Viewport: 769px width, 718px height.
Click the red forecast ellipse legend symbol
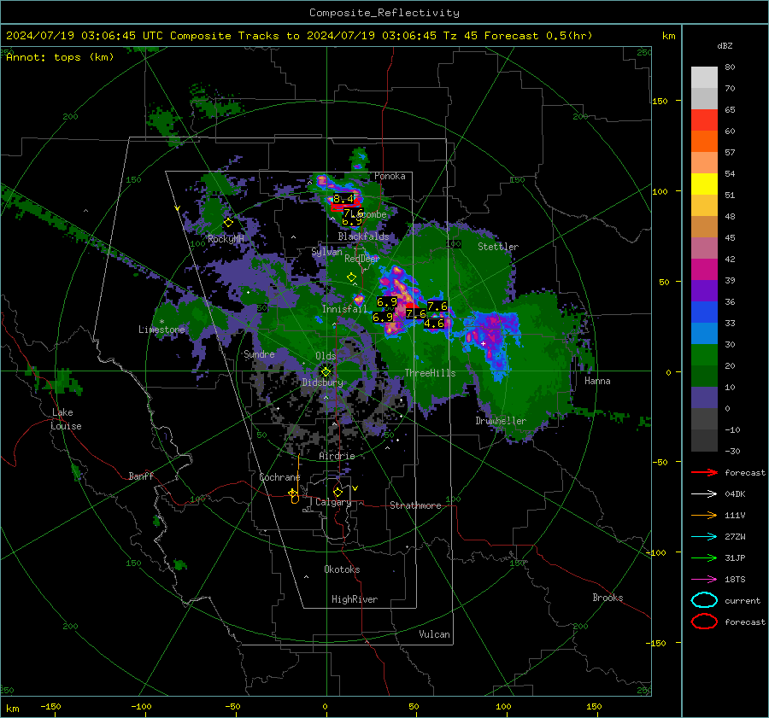coord(704,622)
